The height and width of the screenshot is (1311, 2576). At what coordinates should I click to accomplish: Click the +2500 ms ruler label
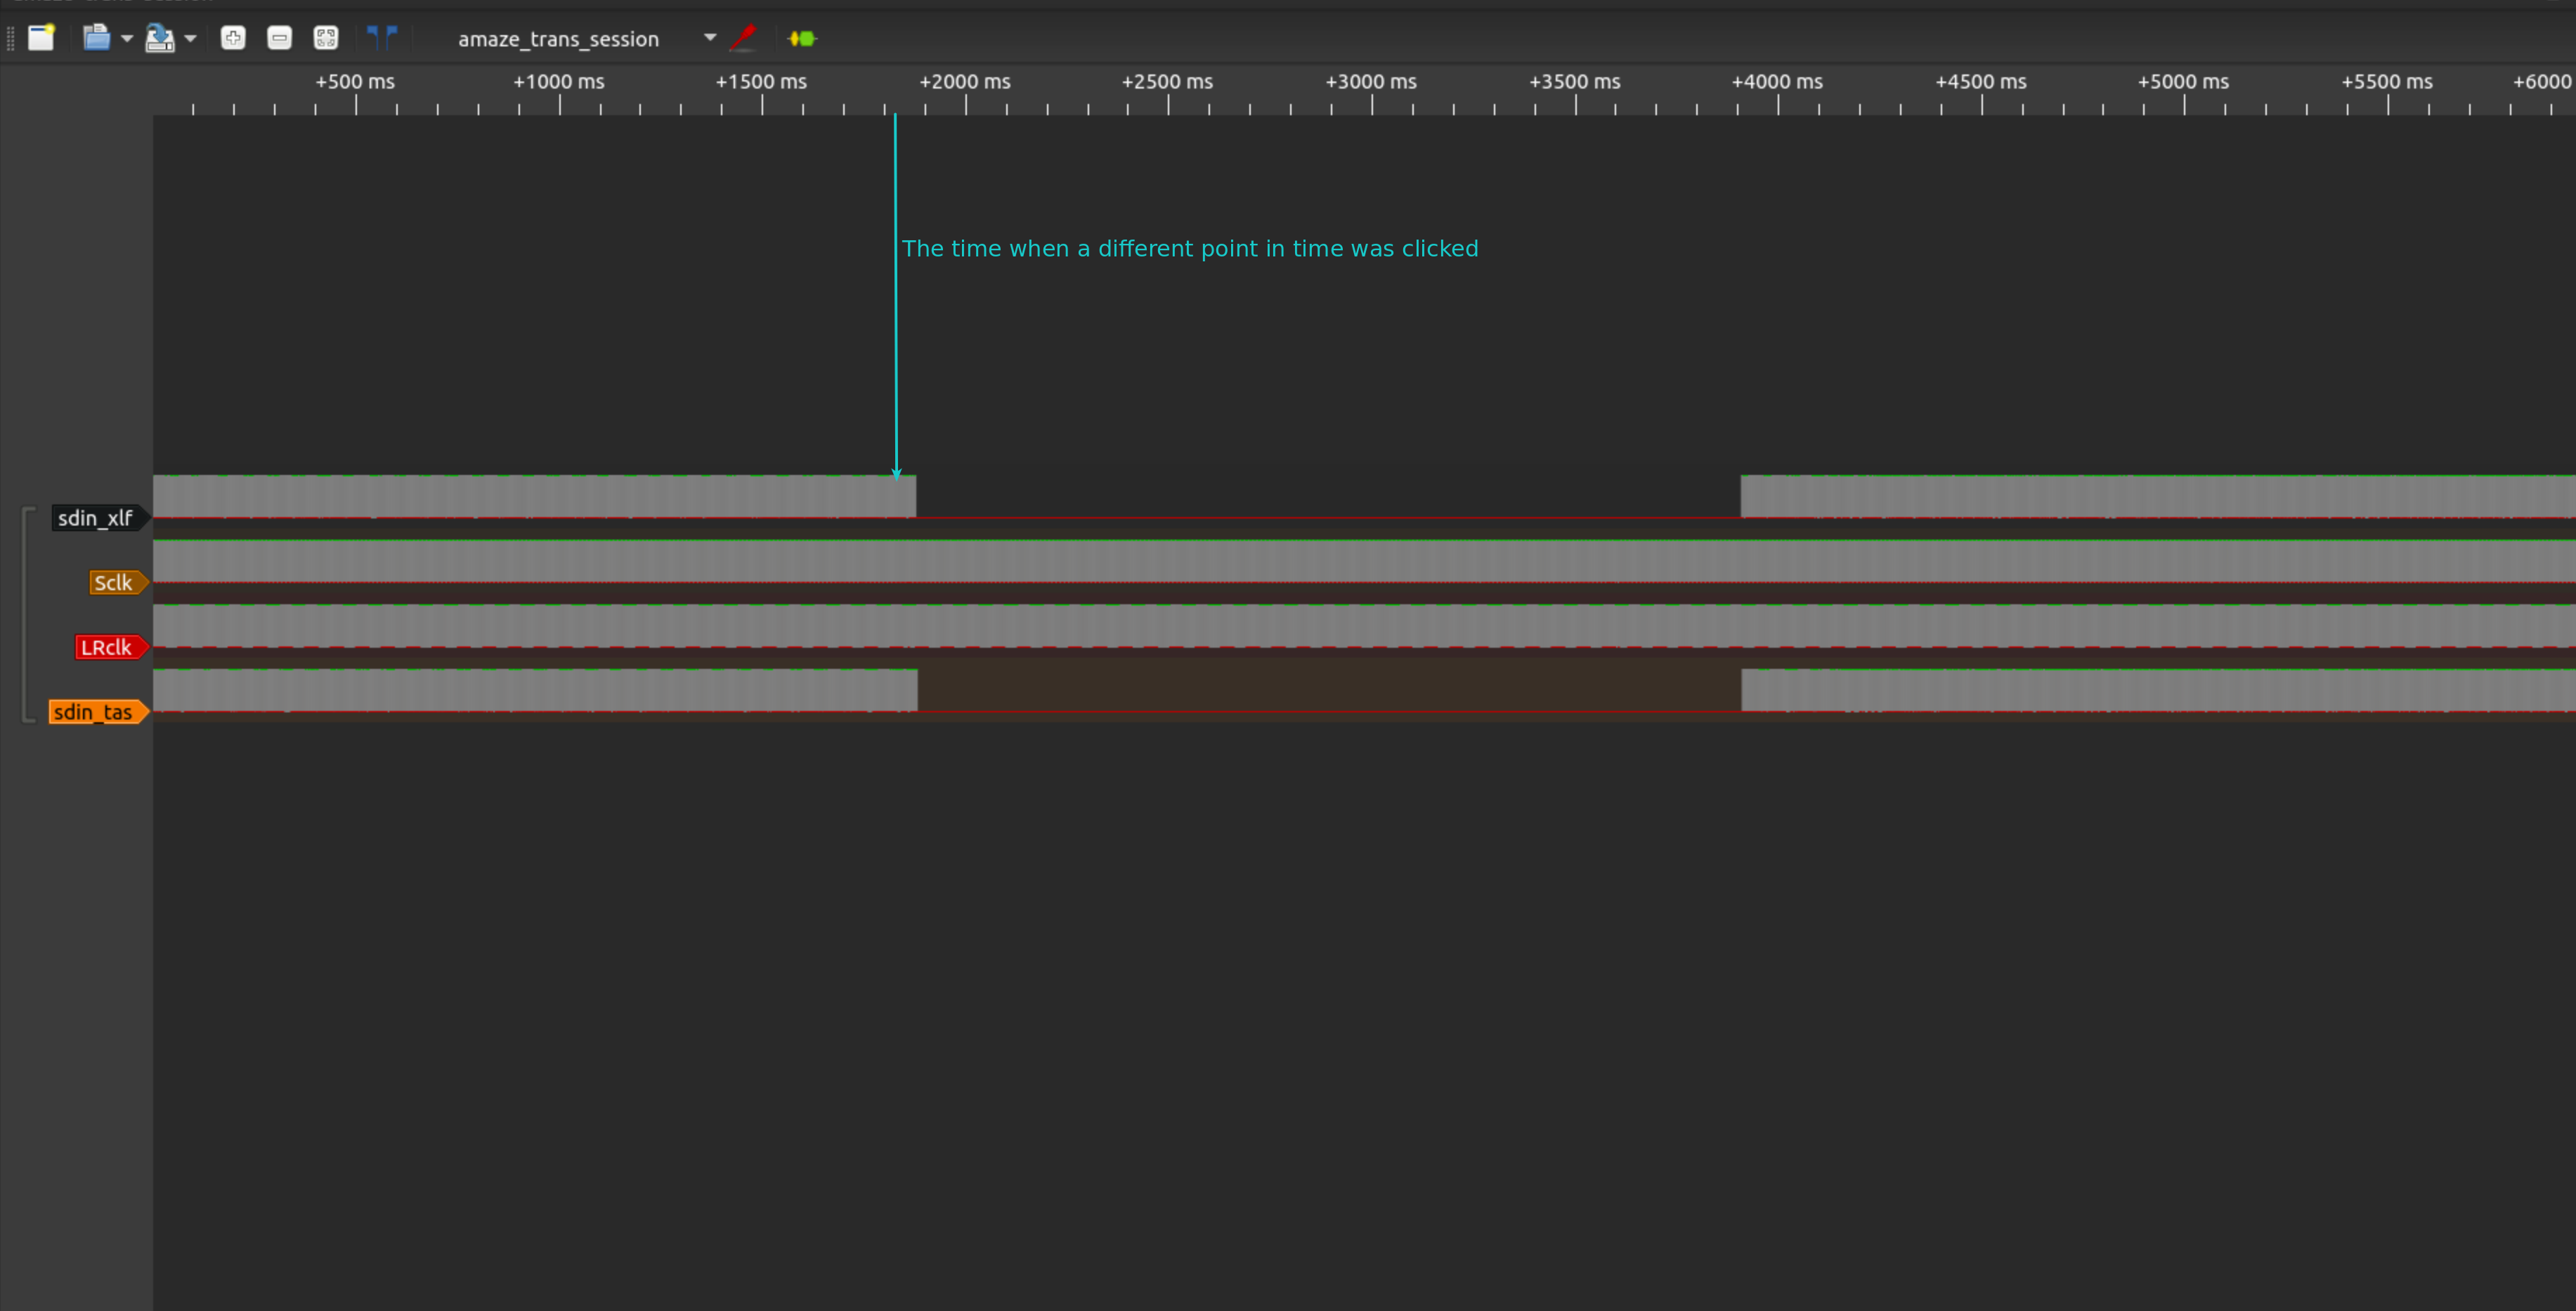point(1168,82)
